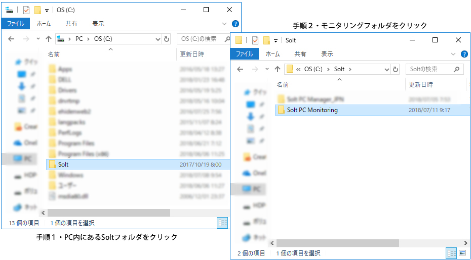Click properties checkmark icon in OS (C:) title bar
Image resolution: width=471 pixels, height=260 pixels.
[26, 10]
